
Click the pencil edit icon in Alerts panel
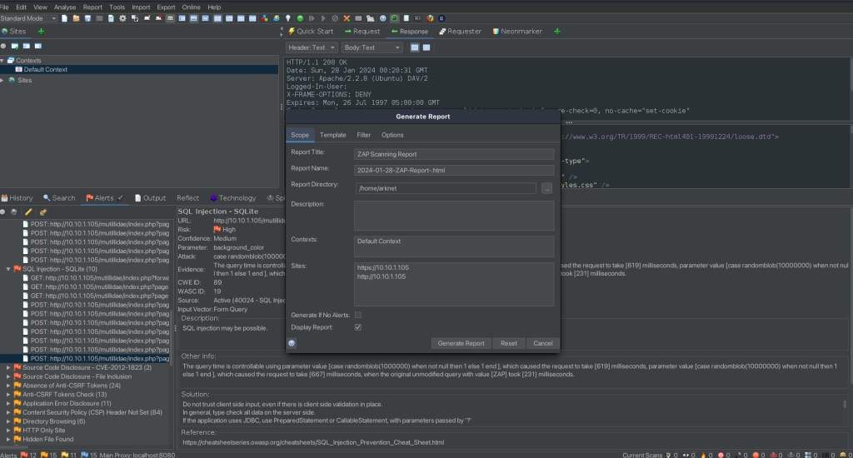pyautogui.click(x=28, y=212)
